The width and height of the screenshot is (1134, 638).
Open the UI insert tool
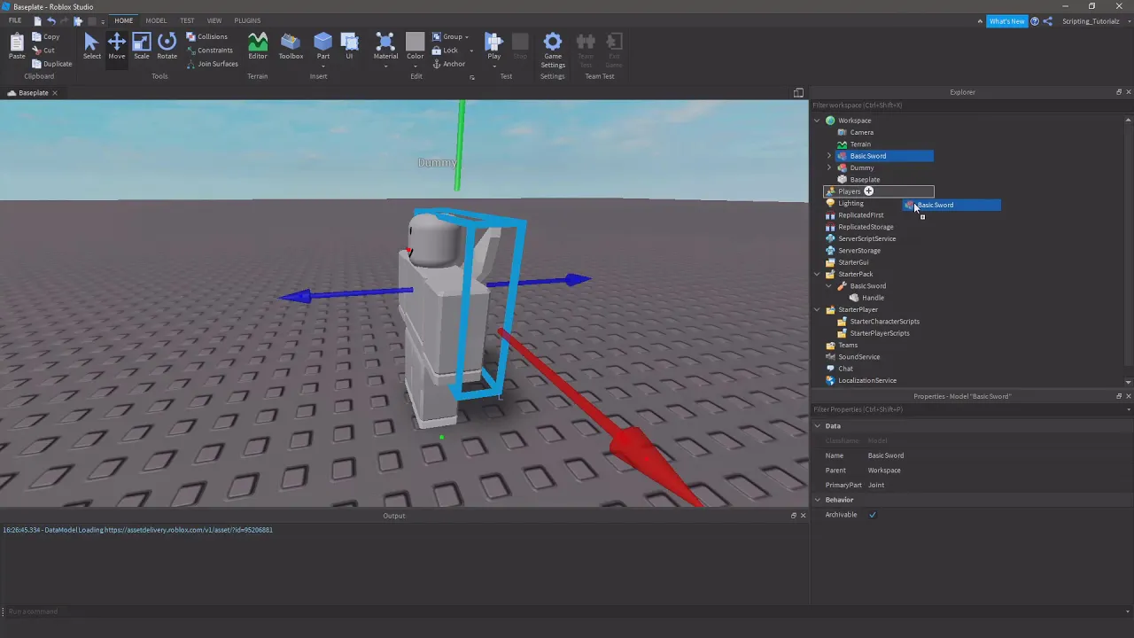coord(349,46)
